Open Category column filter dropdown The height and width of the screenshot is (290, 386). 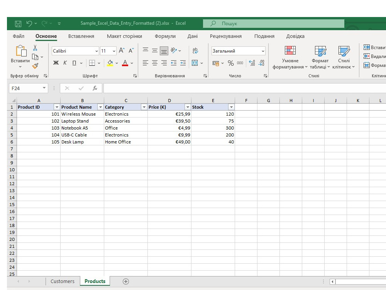pyautogui.click(x=144, y=107)
